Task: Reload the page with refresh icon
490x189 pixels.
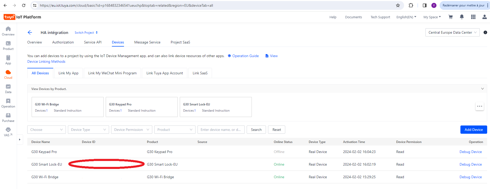Action: click(x=24, y=5)
